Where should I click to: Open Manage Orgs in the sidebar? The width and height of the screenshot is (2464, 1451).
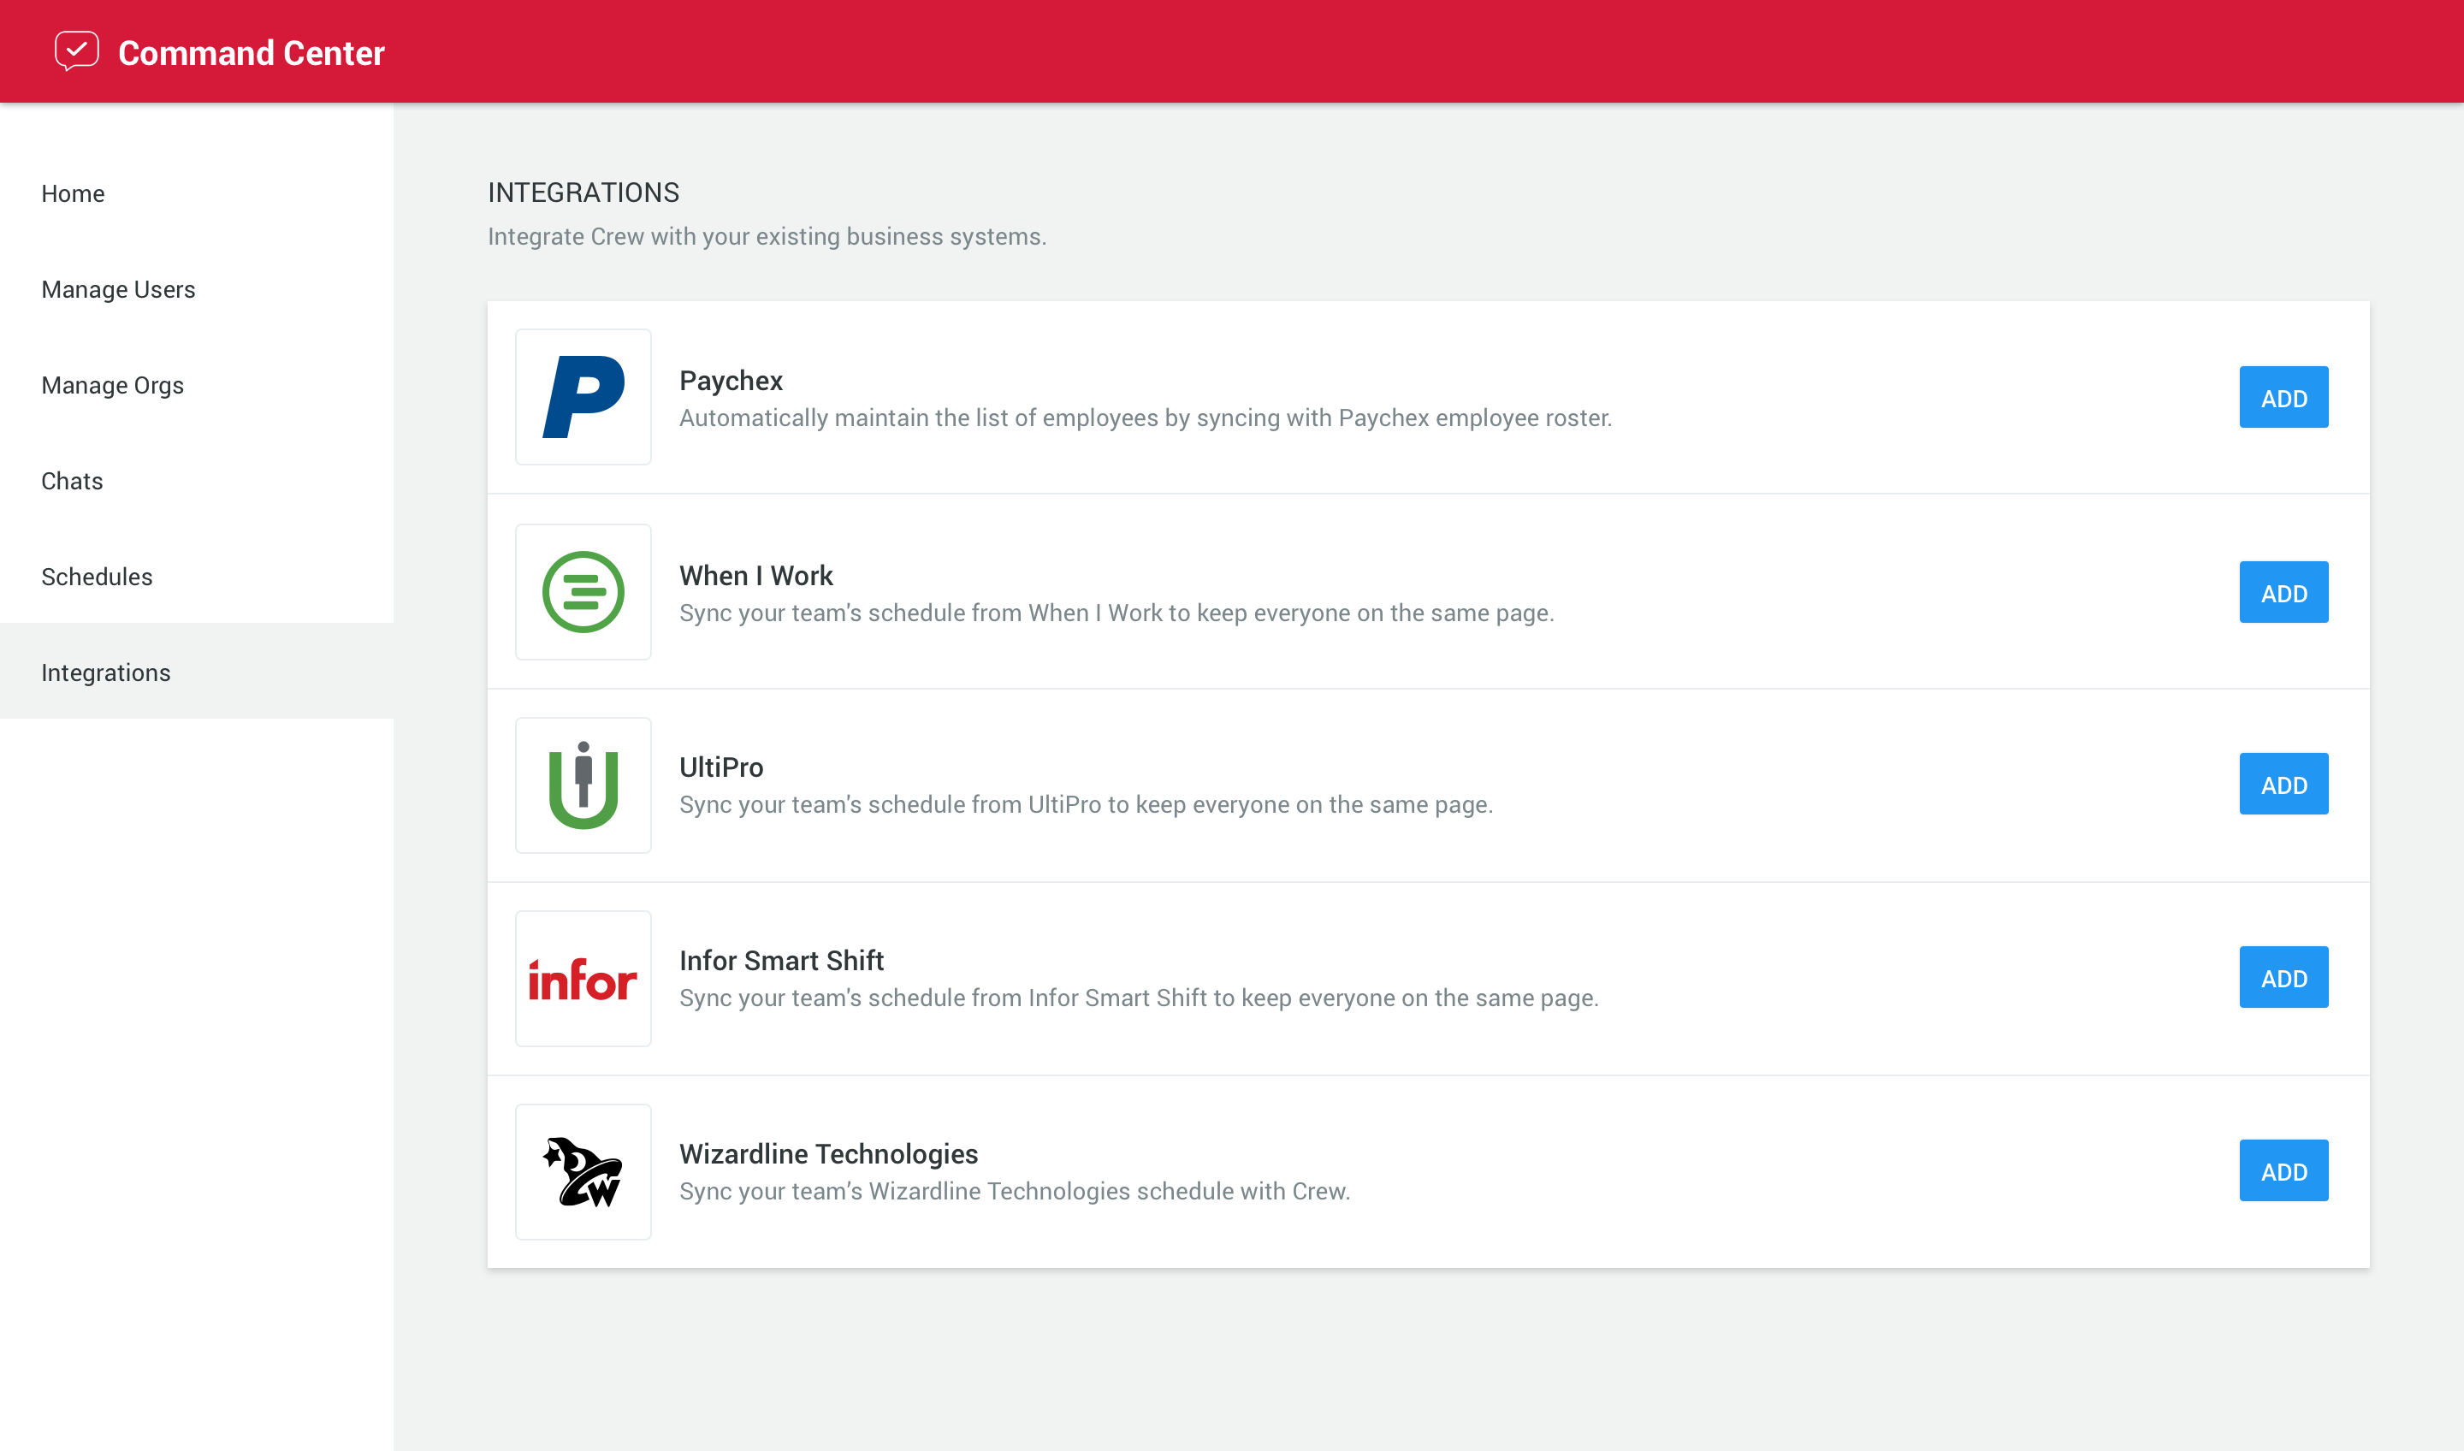(x=197, y=385)
